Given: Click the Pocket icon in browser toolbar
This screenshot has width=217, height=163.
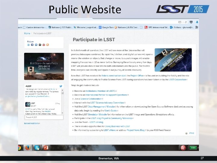Looking at the screenshot, I should (x=191, y=22).
